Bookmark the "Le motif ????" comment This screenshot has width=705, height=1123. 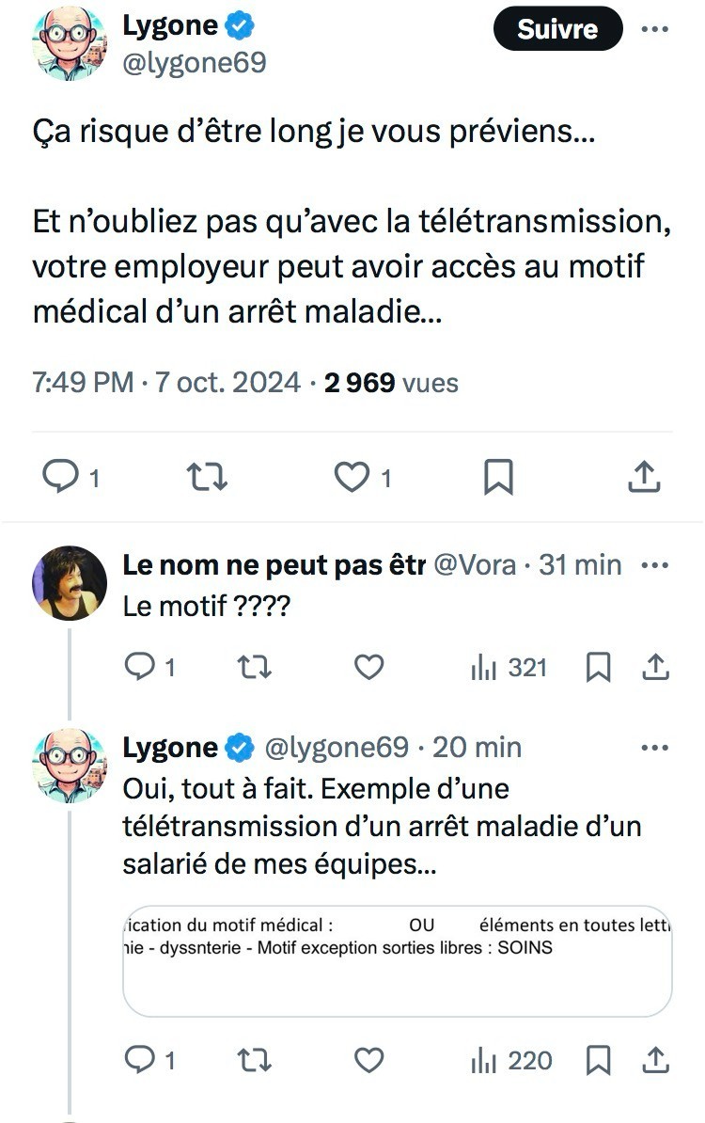tap(598, 667)
